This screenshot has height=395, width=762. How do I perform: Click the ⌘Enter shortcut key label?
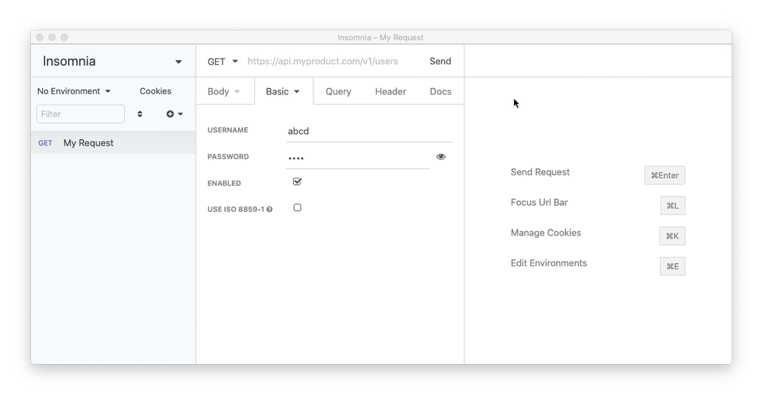click(x=665, y=176)
